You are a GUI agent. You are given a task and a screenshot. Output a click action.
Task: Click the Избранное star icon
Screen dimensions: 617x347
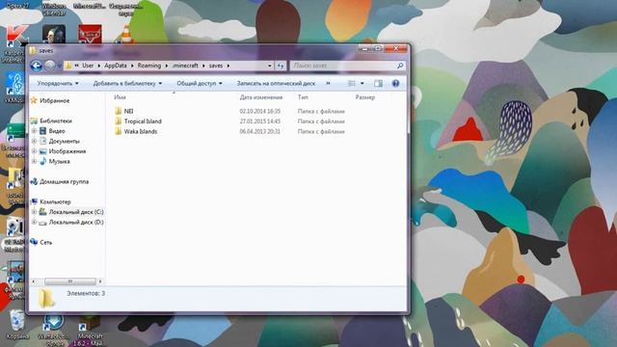pos(34,100)
